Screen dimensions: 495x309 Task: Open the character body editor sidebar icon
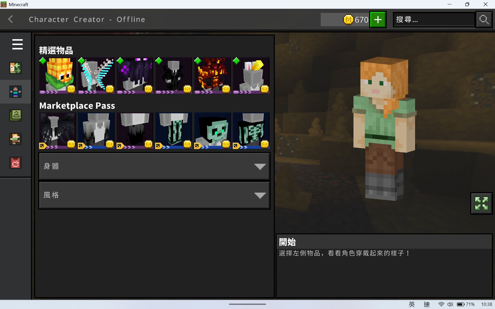[x=15, y=92]
